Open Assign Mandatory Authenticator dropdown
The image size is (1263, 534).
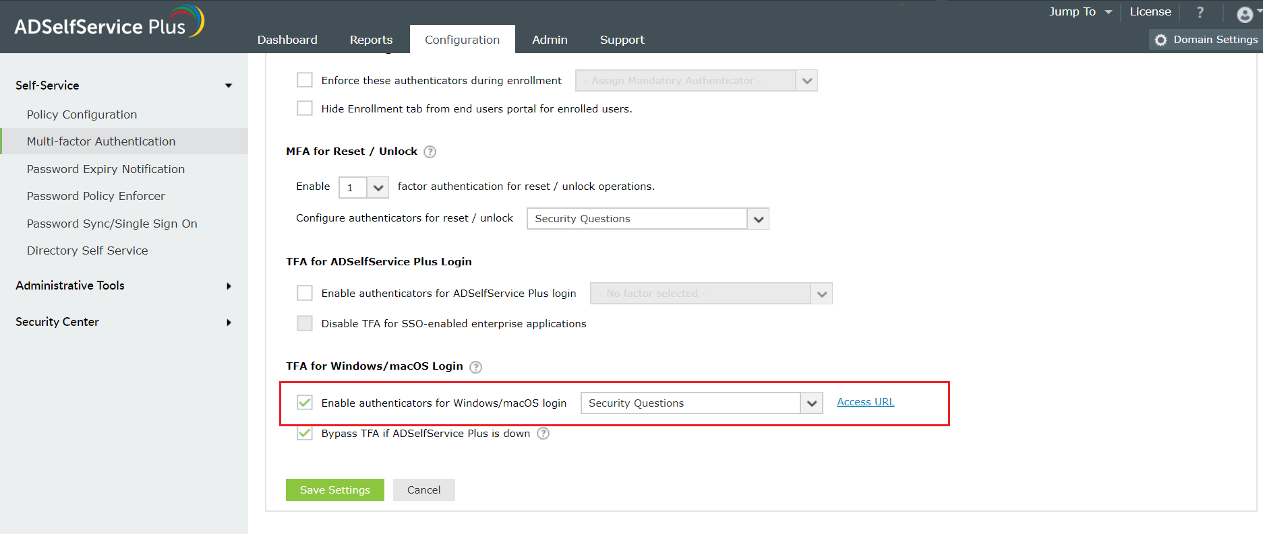697,81
